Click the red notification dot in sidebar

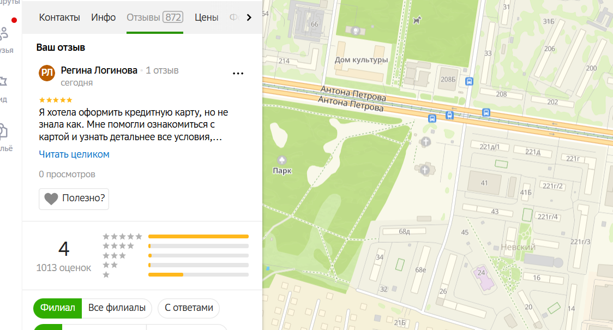tap(14, 20)
